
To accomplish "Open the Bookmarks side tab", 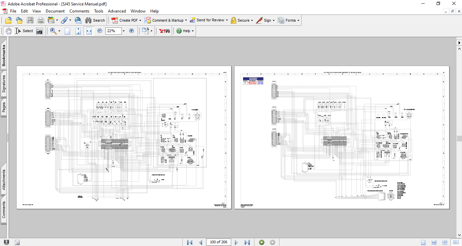I will pos(4,56).
